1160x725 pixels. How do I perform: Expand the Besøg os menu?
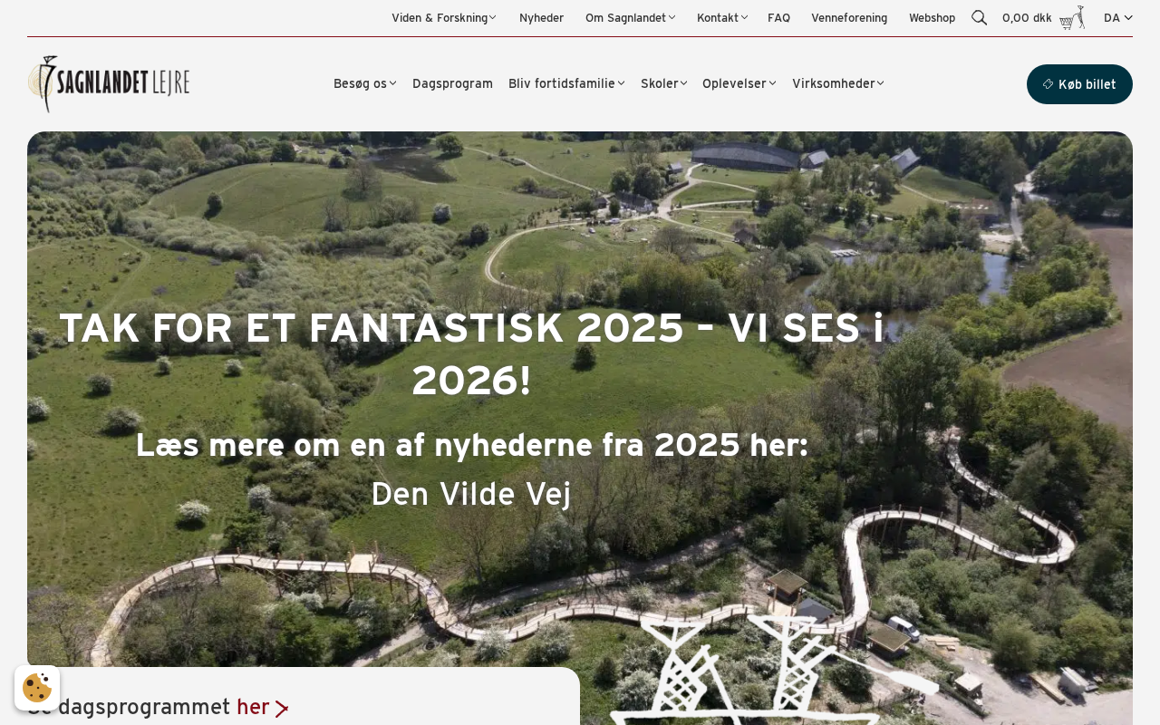[x=364, y=83]
